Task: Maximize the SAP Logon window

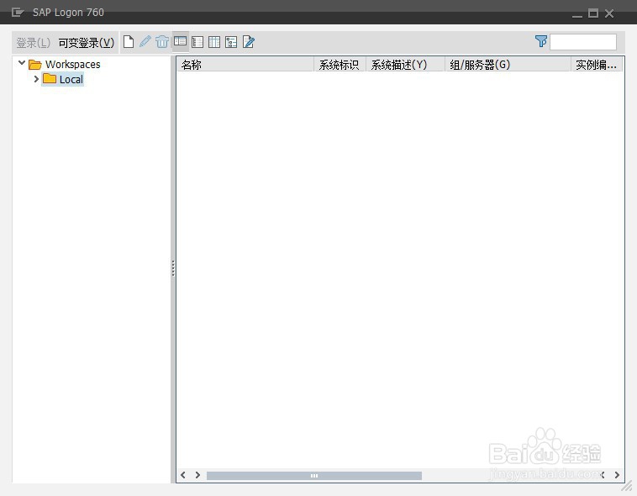Action: coord(593,13)
